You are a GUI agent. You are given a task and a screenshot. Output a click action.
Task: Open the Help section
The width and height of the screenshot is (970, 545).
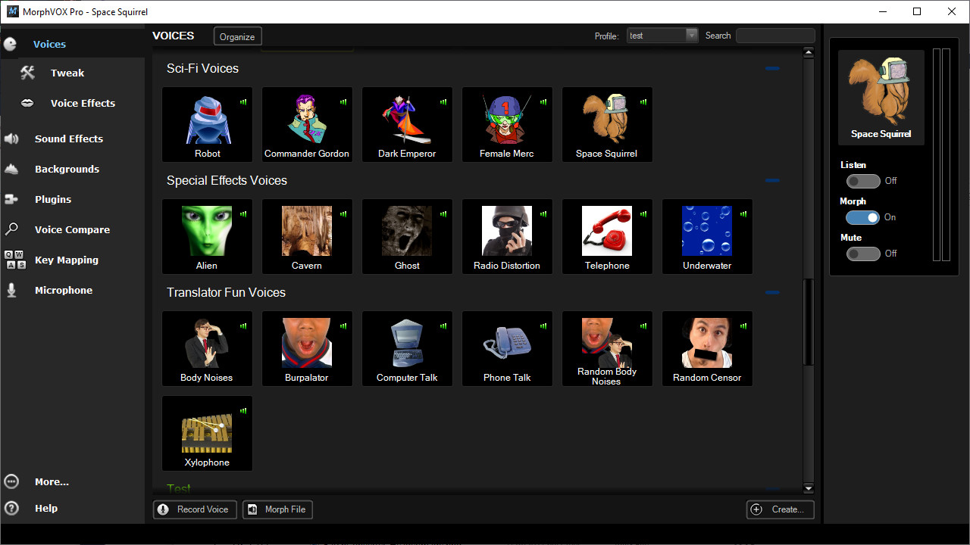point(46,508)
